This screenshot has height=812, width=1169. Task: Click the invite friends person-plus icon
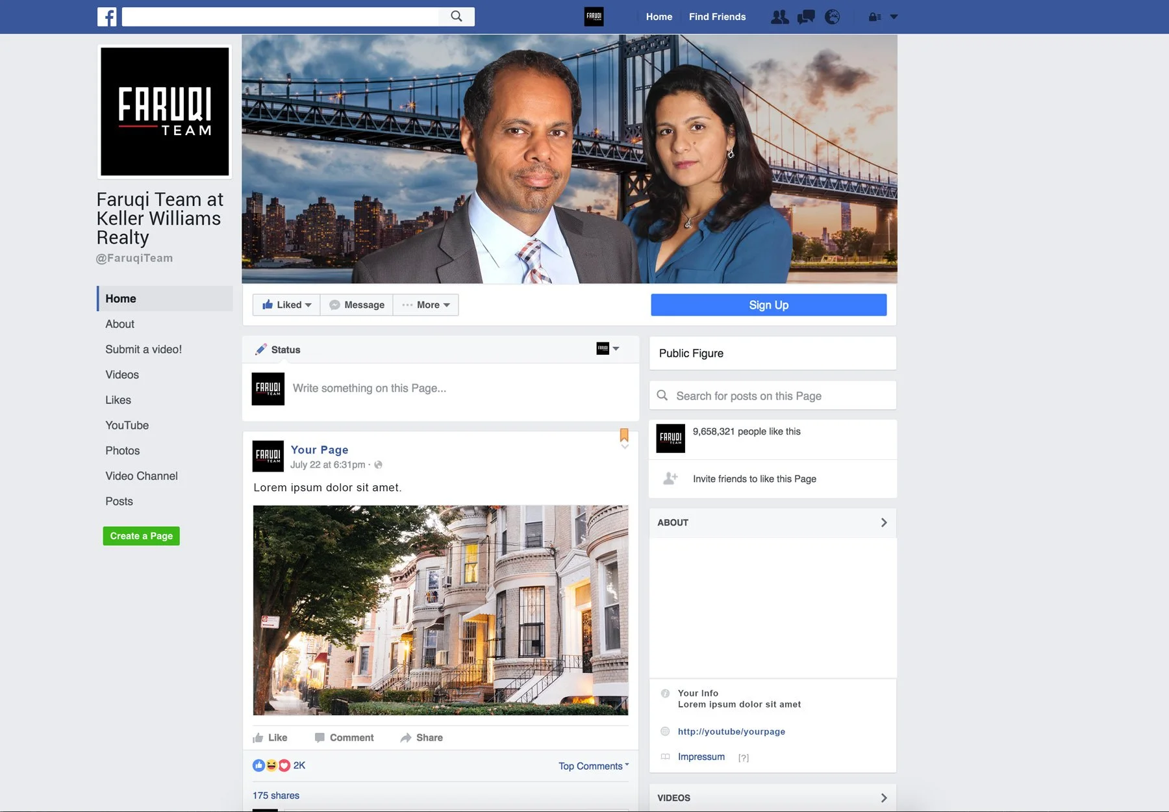click(670, 479)
